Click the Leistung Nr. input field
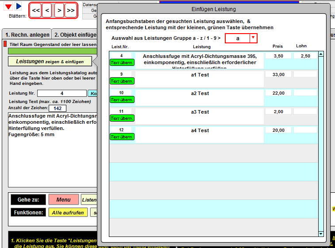 tap(62, 93)
